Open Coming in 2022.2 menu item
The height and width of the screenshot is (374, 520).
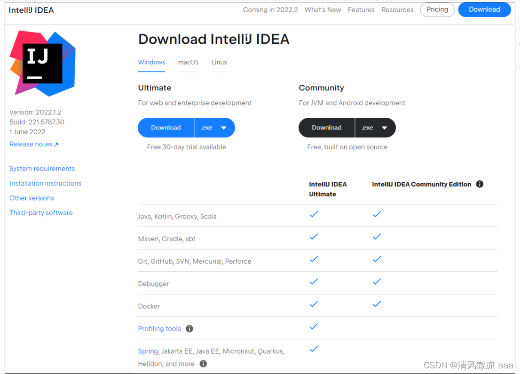point(270,10)
